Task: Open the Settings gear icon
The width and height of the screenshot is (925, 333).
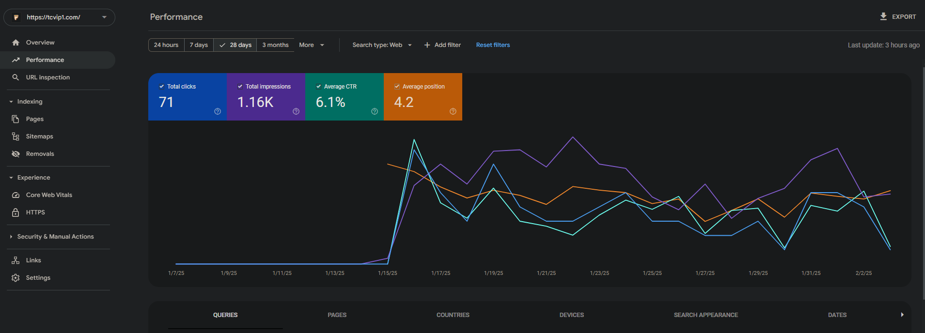Action: click(16, 278)
